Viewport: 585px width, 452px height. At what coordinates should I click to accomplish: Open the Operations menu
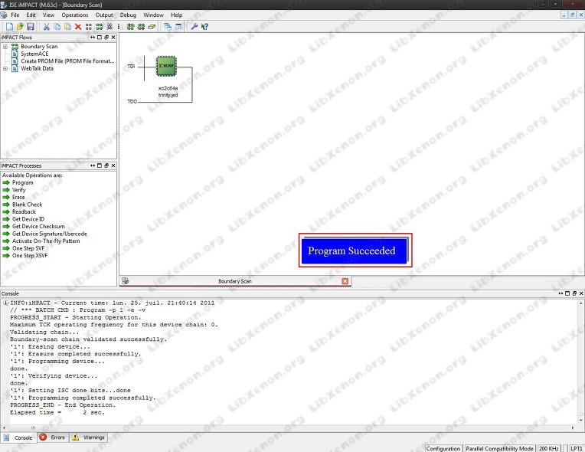tap(75, 15)
